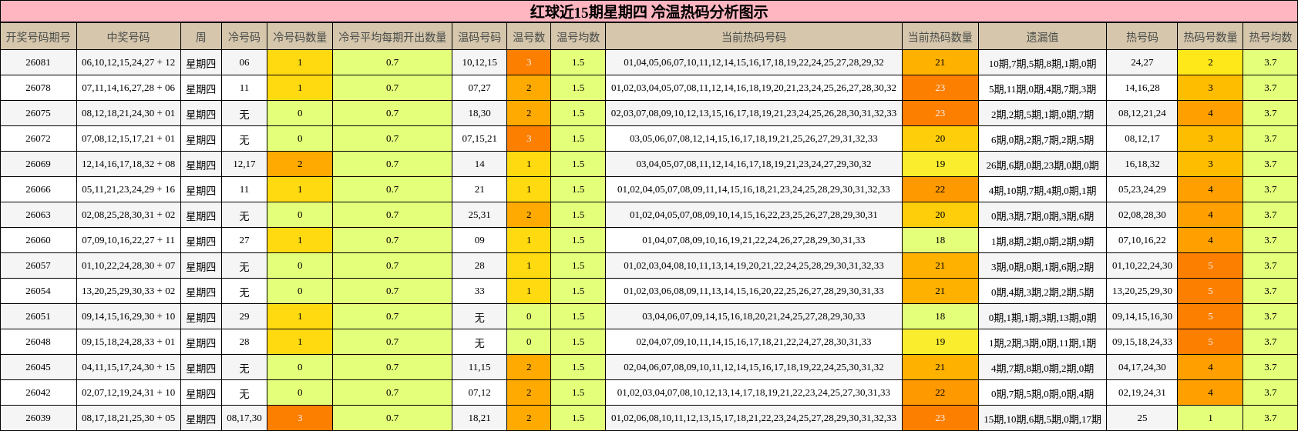The width and height of the screenshot is (1298, 431).
Task: Select issue number 26063
Action: click(38, 215)
